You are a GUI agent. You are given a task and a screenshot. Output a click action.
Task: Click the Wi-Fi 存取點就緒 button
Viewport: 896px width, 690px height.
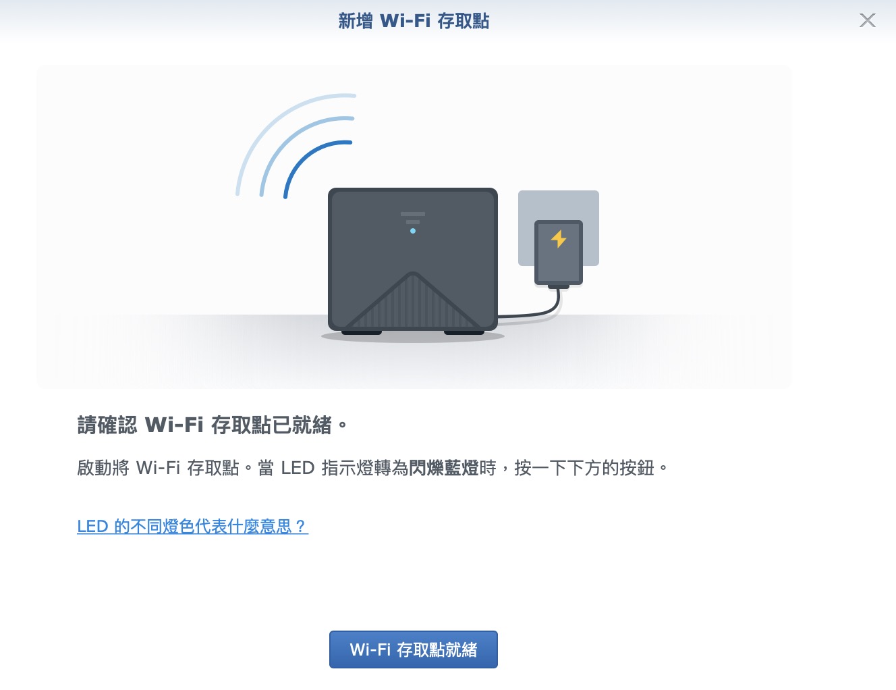[413, 649]
